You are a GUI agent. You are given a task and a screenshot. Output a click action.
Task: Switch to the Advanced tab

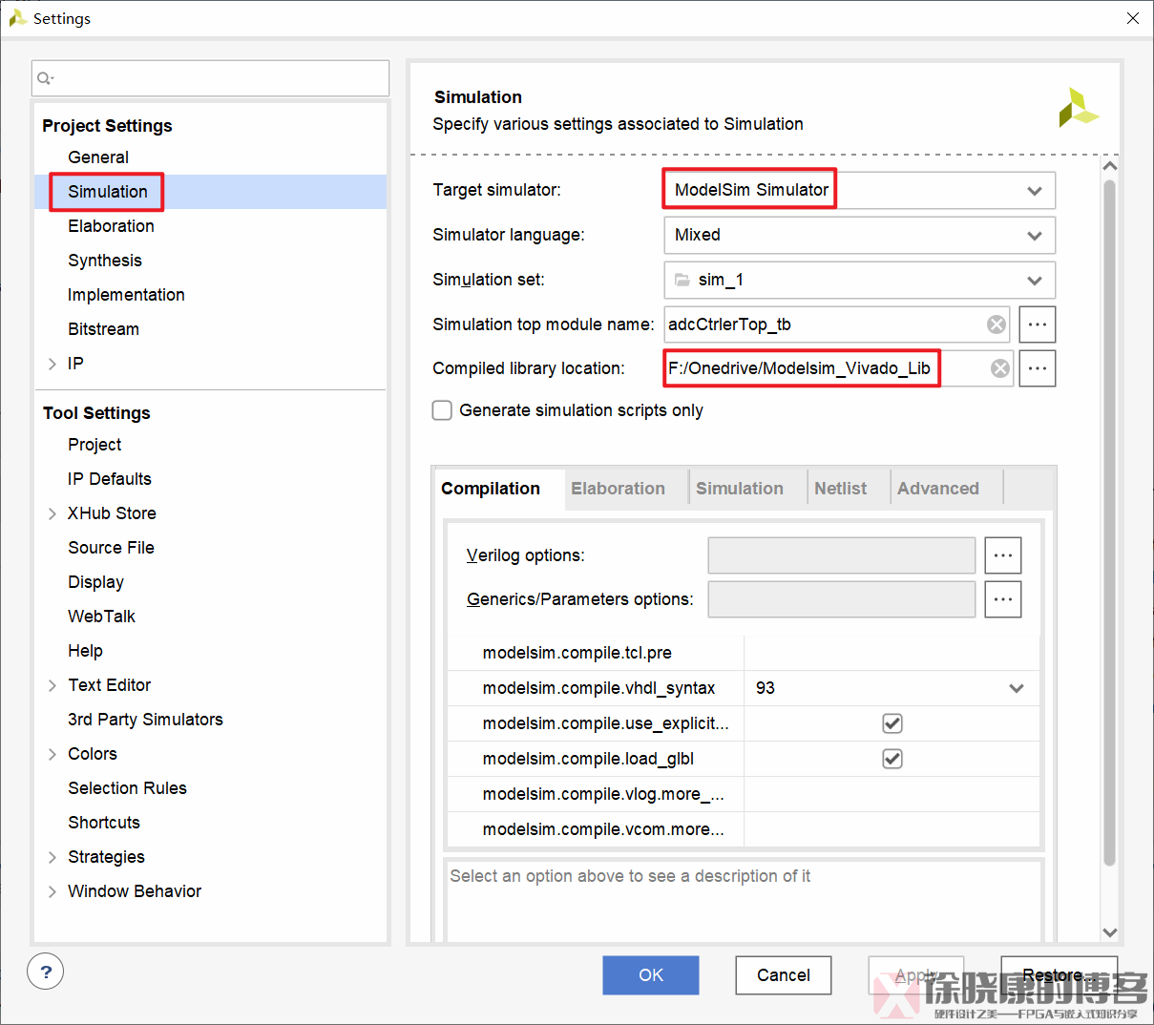point(938,489)
